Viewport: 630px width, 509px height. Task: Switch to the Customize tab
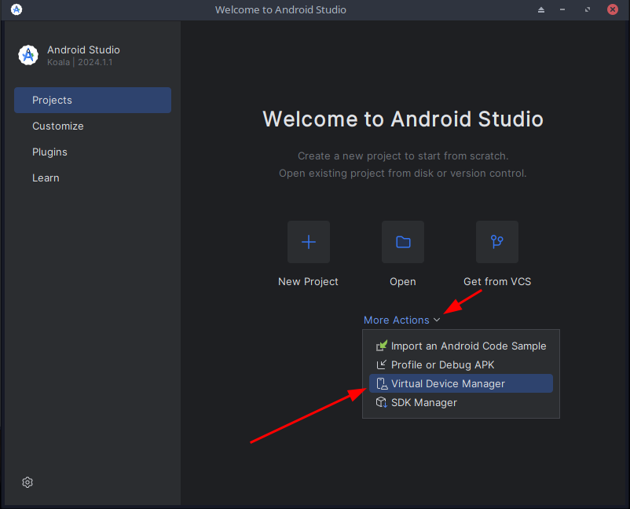(93, 126)
